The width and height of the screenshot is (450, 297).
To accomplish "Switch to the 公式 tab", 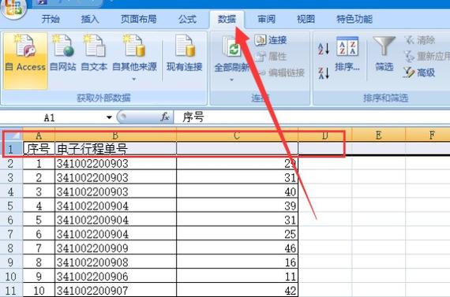I will [x=187, y=19].
